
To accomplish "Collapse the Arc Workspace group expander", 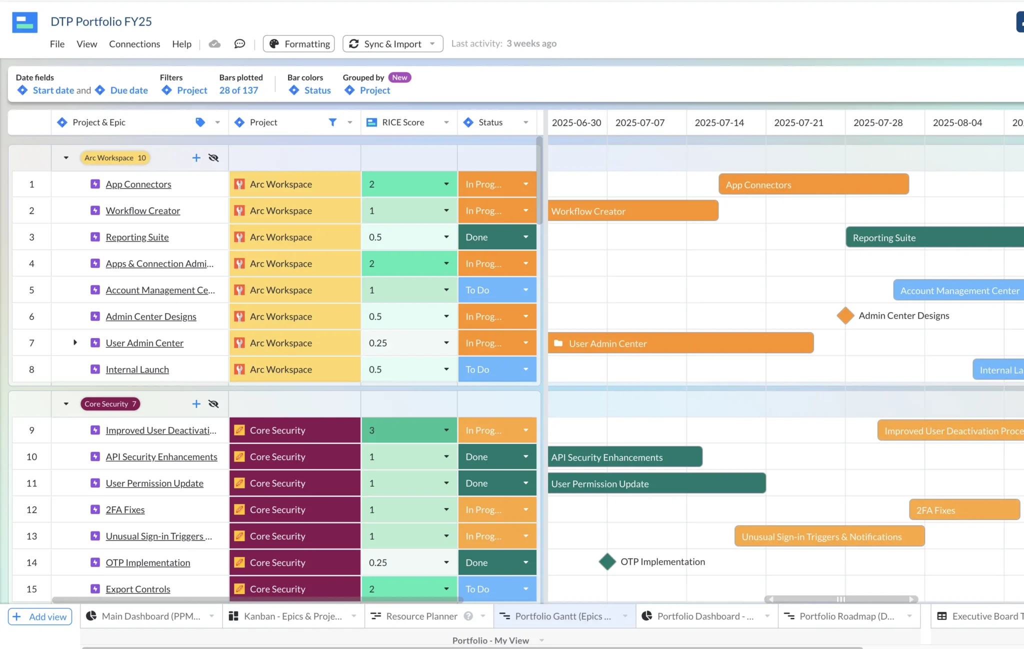I will (x=66, y=157).
